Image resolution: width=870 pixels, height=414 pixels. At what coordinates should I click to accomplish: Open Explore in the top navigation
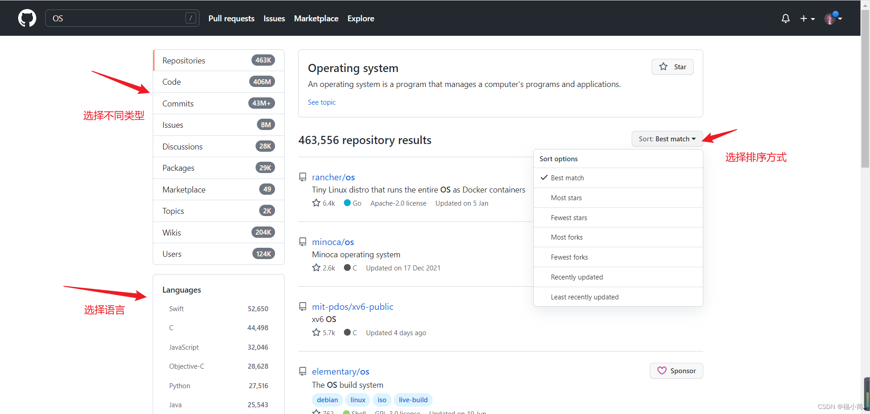tap(361, 19)
